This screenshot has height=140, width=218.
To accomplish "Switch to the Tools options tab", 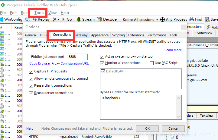I will point(174,35).
